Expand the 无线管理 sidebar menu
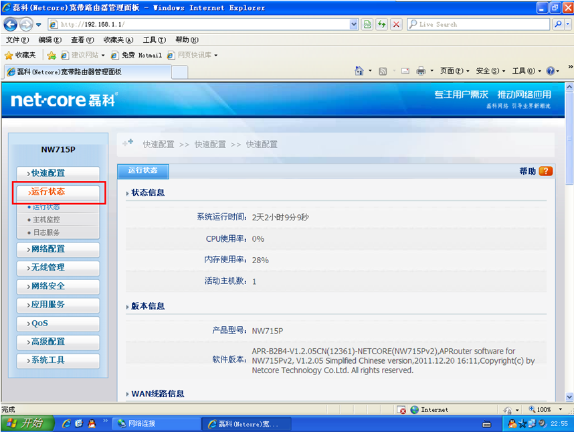This screenshot has height=432, width=574. [58, 267]
